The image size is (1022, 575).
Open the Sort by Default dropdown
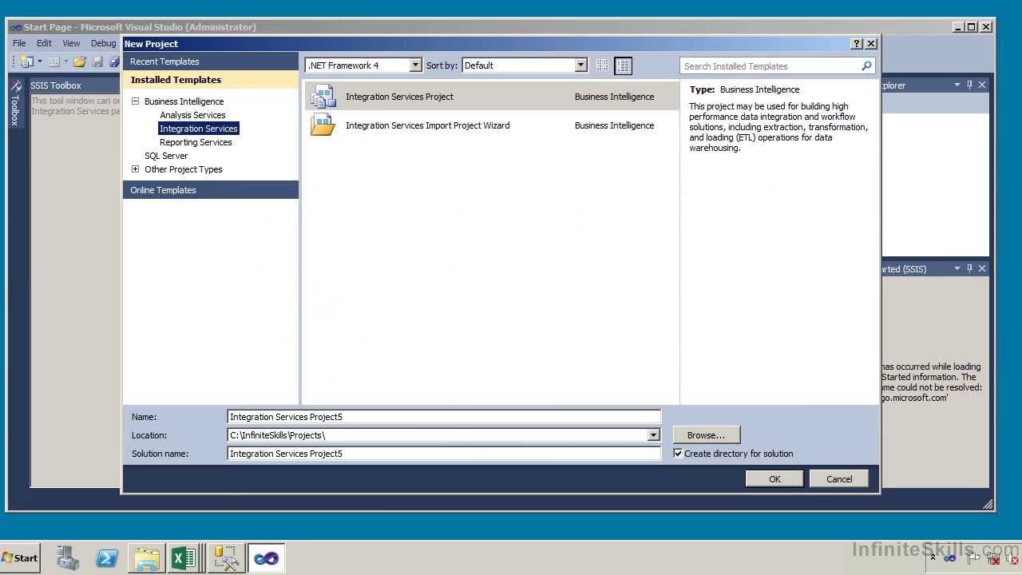tap(580, 65)
